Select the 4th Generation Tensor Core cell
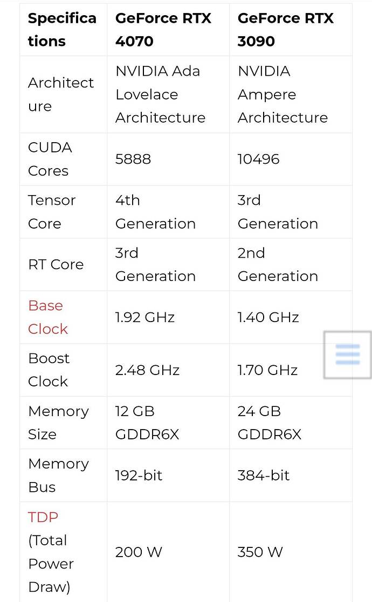The image size is (372, 602). pos(155,212)
